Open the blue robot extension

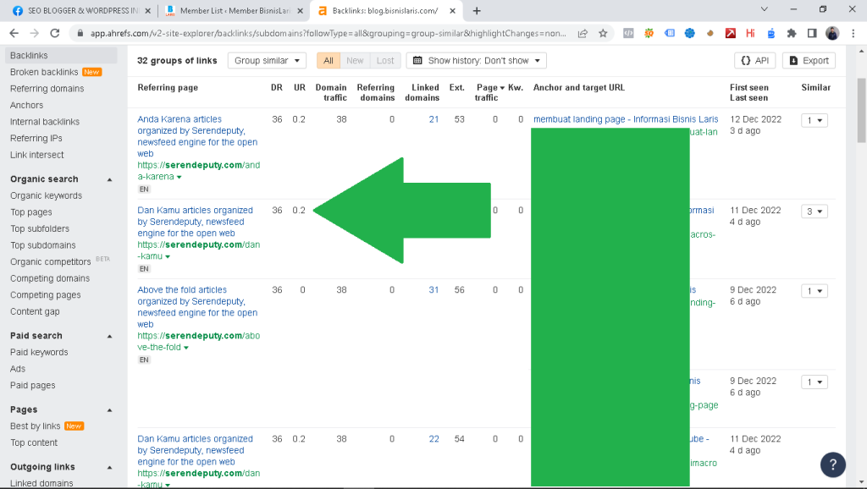pos(770,33)
